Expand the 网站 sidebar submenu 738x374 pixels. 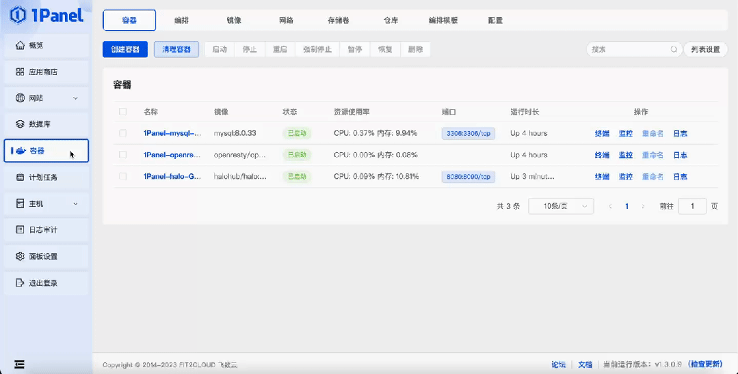click(x=75, y=98)
